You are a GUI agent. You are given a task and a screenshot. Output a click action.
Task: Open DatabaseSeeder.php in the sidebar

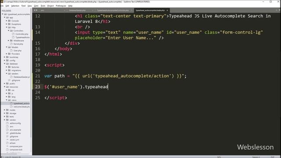tap(22, 77)
